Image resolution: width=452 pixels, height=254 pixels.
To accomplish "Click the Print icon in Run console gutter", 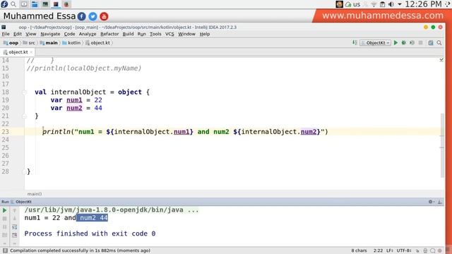I will pos(14,235).
